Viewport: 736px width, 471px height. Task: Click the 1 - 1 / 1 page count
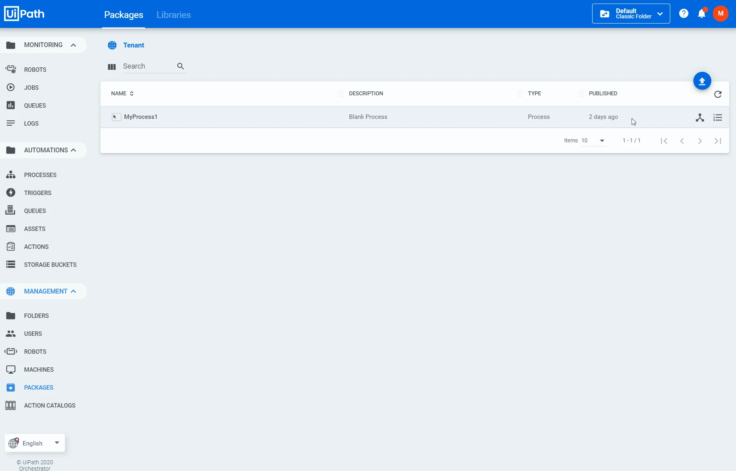click(632, 140)
